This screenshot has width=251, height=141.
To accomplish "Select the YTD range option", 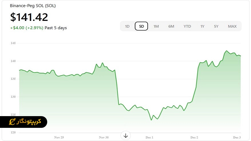I will [x=187, y=26].
